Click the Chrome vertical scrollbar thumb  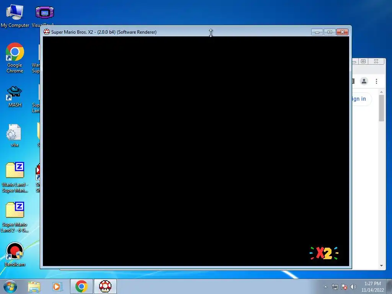(x=381, y=108)
